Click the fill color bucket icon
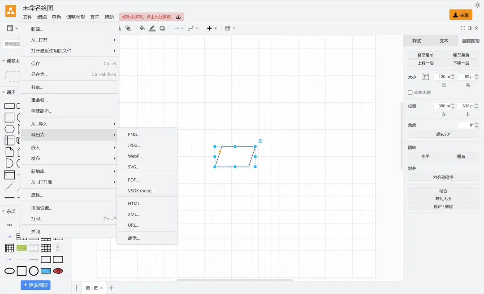The image size is (484, 294). coord(142,28)
